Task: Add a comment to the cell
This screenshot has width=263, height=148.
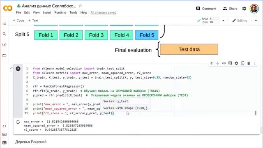Action: [x=230, y=63]
